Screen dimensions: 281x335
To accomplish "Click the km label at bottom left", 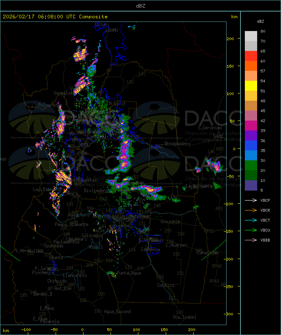I will 6,331.
